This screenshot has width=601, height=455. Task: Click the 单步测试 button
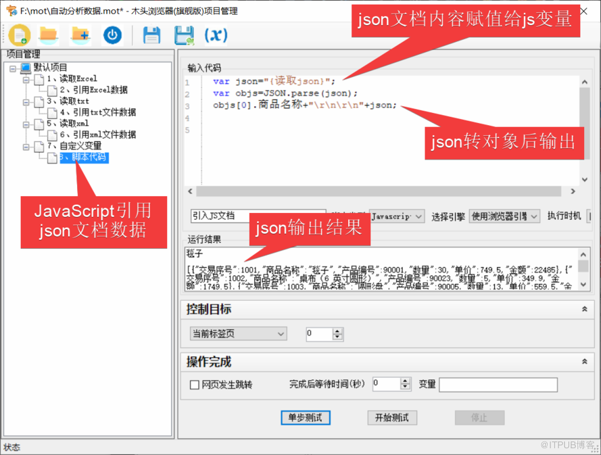pyautogui.click(x=305, y=417)
